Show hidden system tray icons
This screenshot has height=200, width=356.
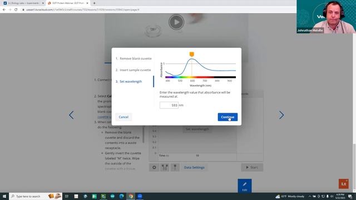click(309, 196)
